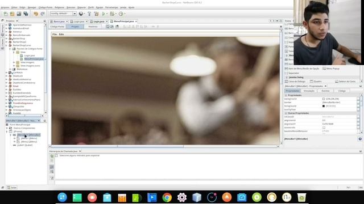Click the foreground color swatch
Screen dimensions: 364x204
point(324,106)
